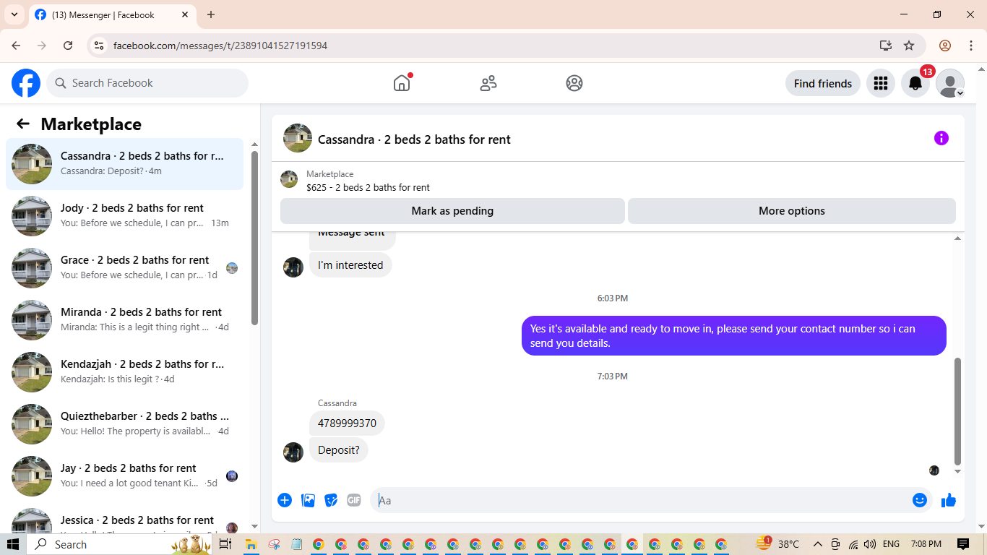Click the Facebook logo icon

tap(26, 83)
